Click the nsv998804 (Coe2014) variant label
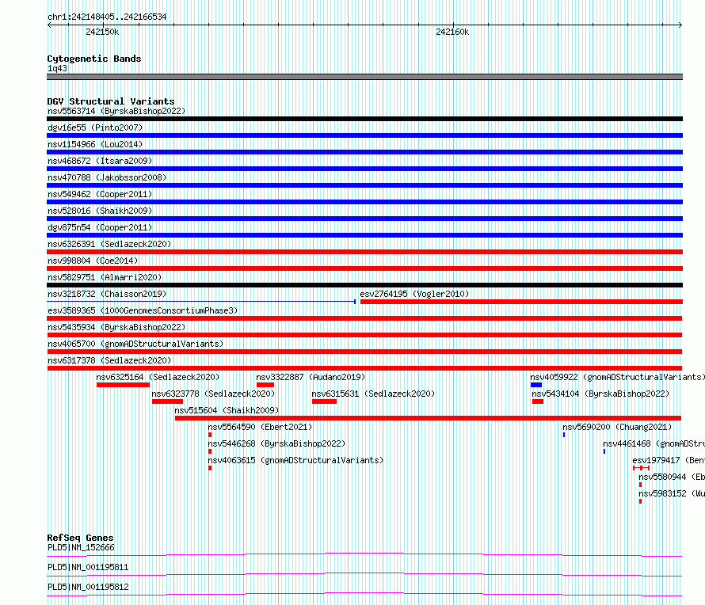This screenshot has height=605, width=705. 93,261
